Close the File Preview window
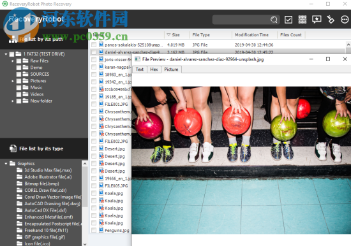The width and height of the screenshot is (351, 246). coord(345,59)
